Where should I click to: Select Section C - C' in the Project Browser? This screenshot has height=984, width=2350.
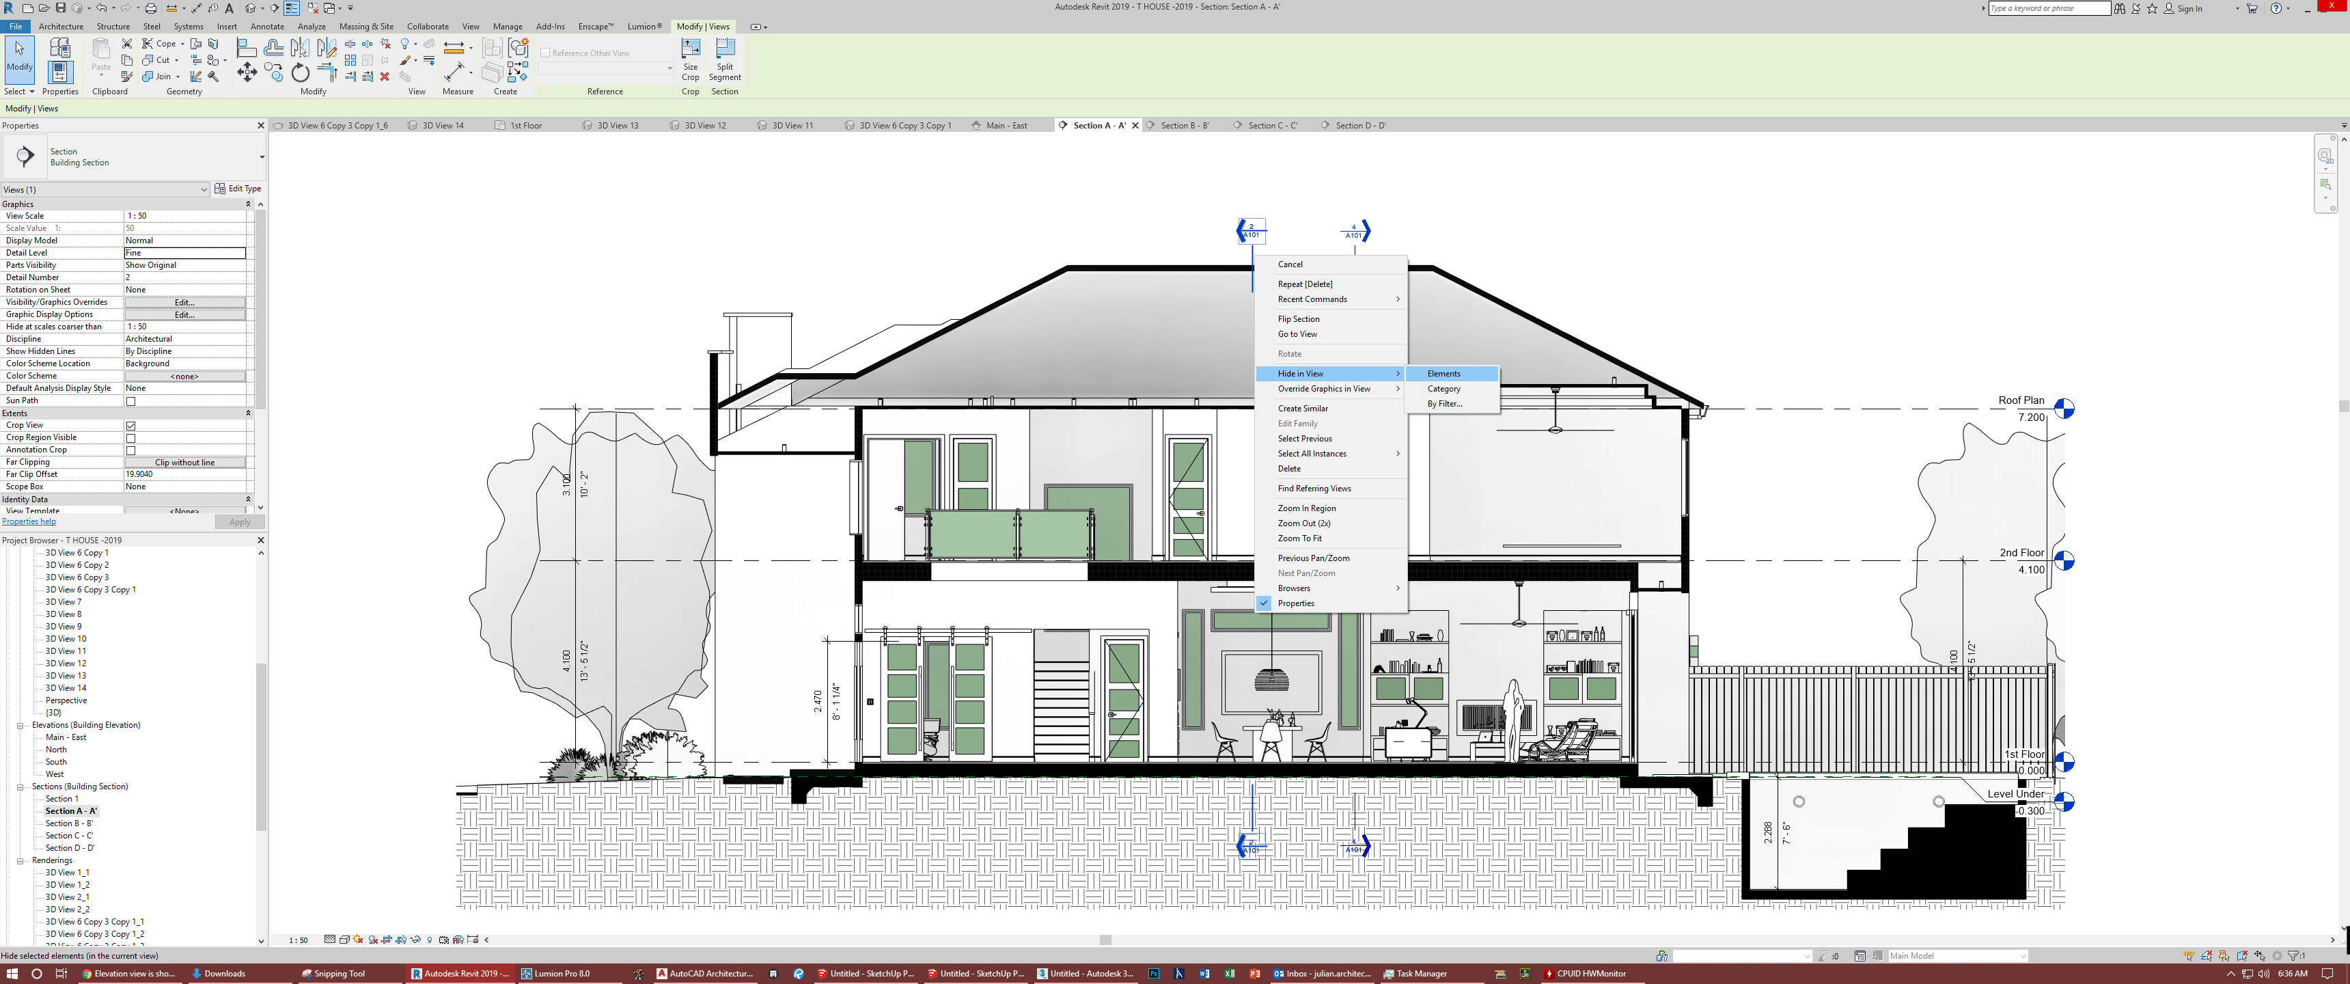pos(69,836)
